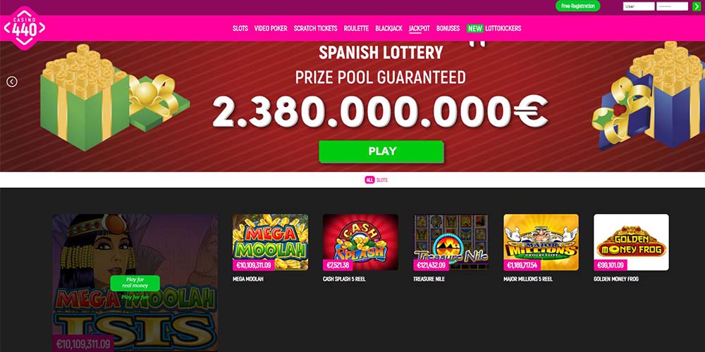Go to Scratch Tickets page

tap(315, 28)
